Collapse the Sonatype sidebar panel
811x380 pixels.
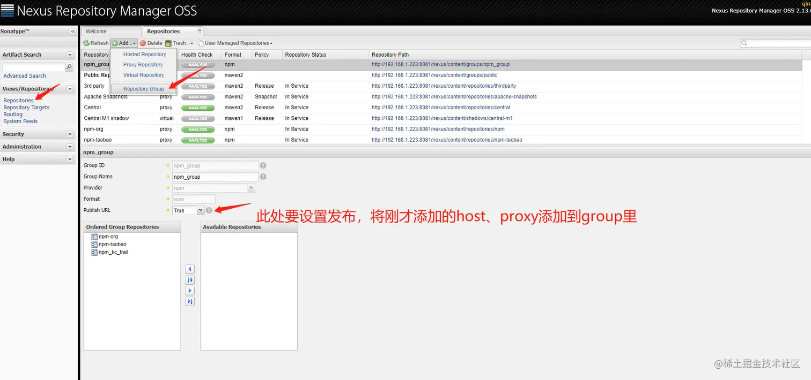point(73,32)
